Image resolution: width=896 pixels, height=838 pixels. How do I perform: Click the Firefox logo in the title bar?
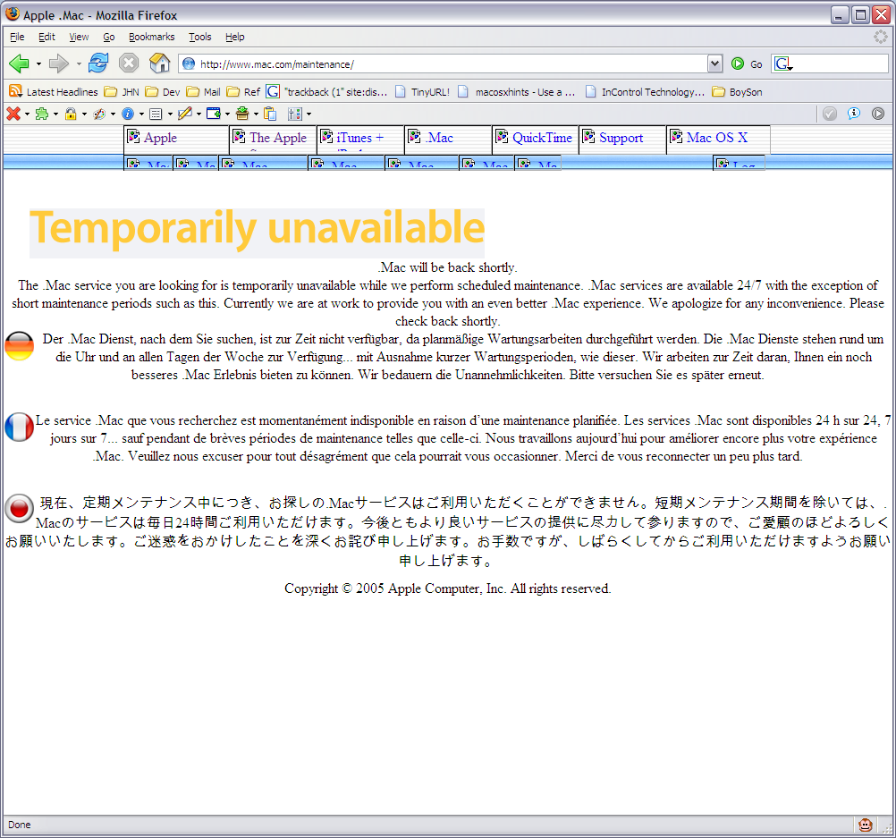click(13, 13)
